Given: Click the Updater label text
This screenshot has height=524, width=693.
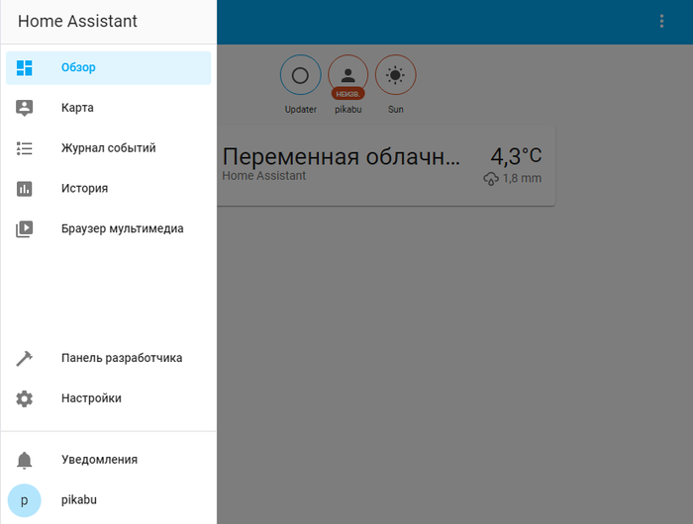Looking at the screenshot, I should coord(301,110).
